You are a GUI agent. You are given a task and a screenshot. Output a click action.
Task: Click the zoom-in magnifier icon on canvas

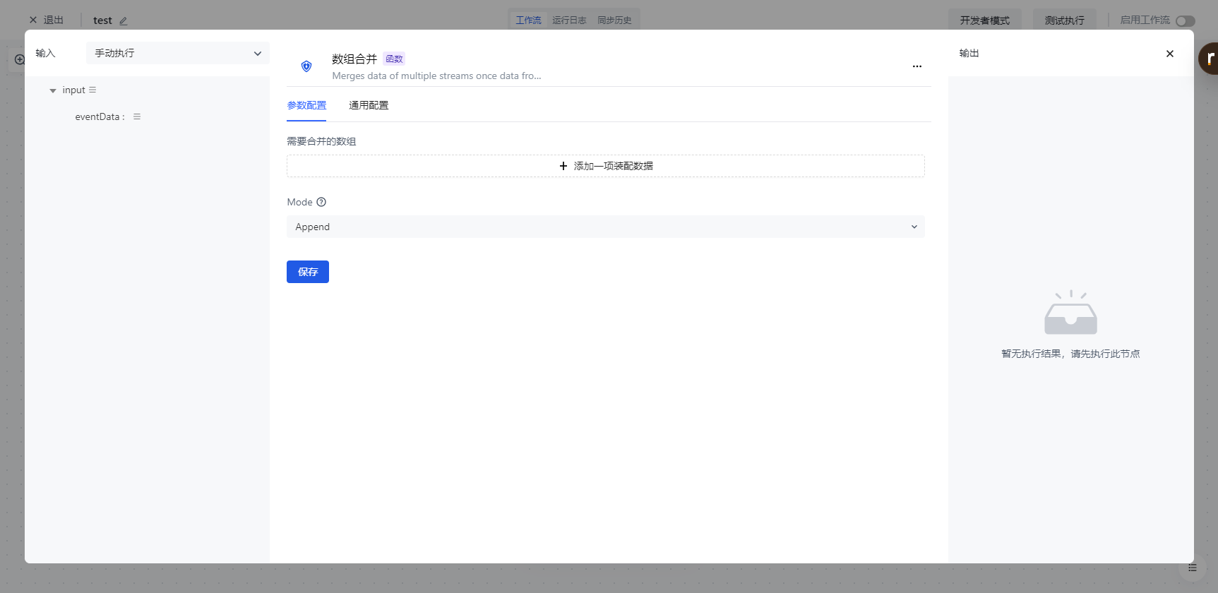[20, 60]
